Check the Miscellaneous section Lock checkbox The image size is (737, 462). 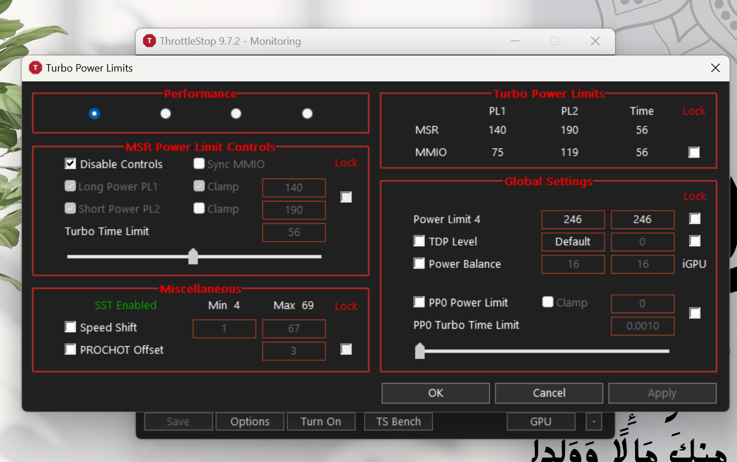346,349
